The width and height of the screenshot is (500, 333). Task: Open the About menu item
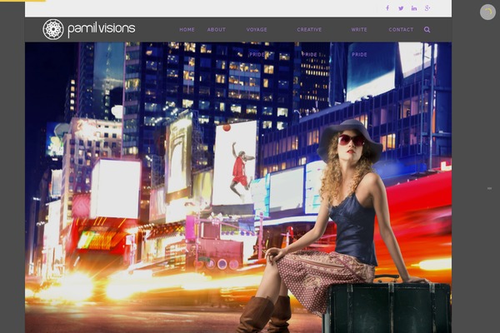click(217, 30)
